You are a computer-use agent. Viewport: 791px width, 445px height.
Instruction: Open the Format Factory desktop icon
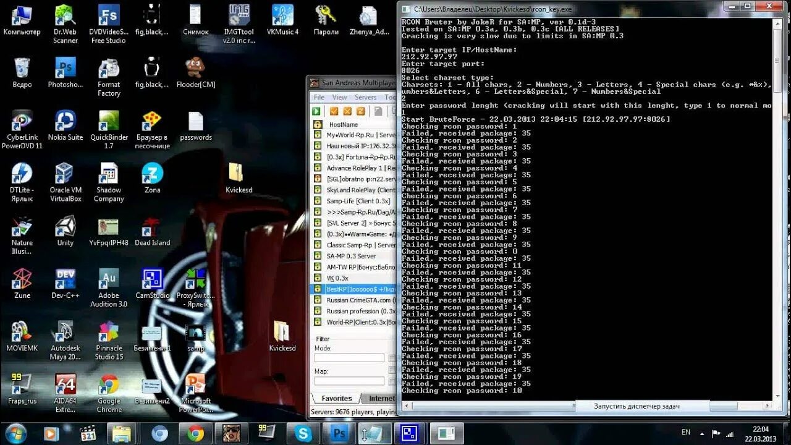point(109,77)
